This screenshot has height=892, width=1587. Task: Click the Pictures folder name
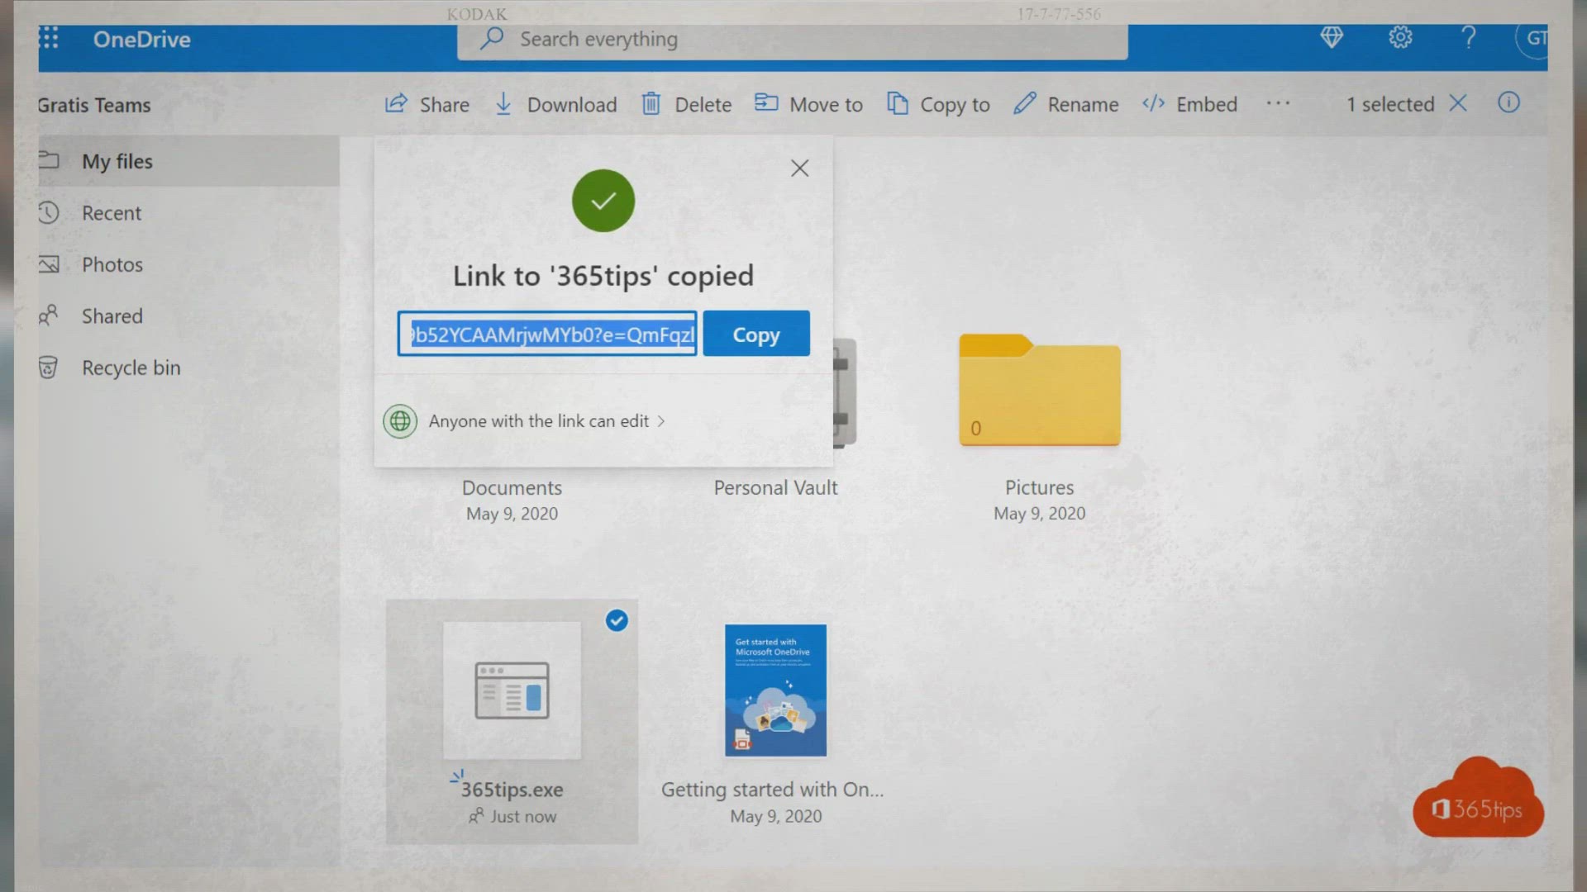click(1039, 487)
